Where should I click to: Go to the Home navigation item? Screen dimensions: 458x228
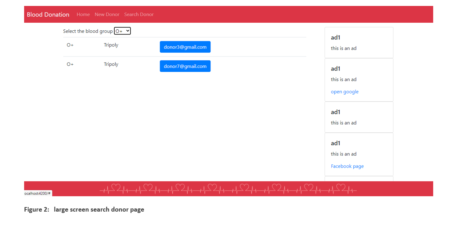[83, 14]
